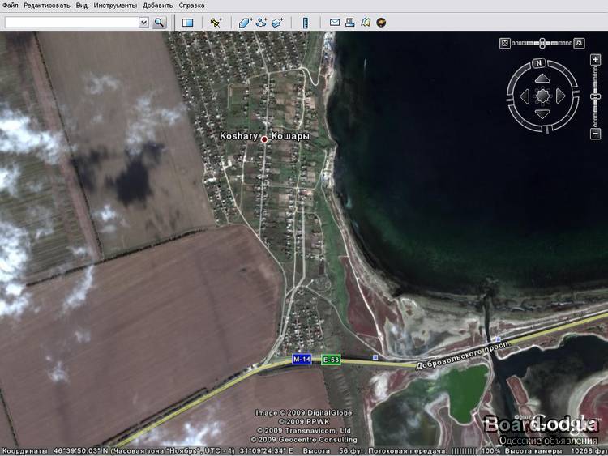Select the add polygon tool
The width and height of the screenshot is (608, 456).
(x=245, y=23)
